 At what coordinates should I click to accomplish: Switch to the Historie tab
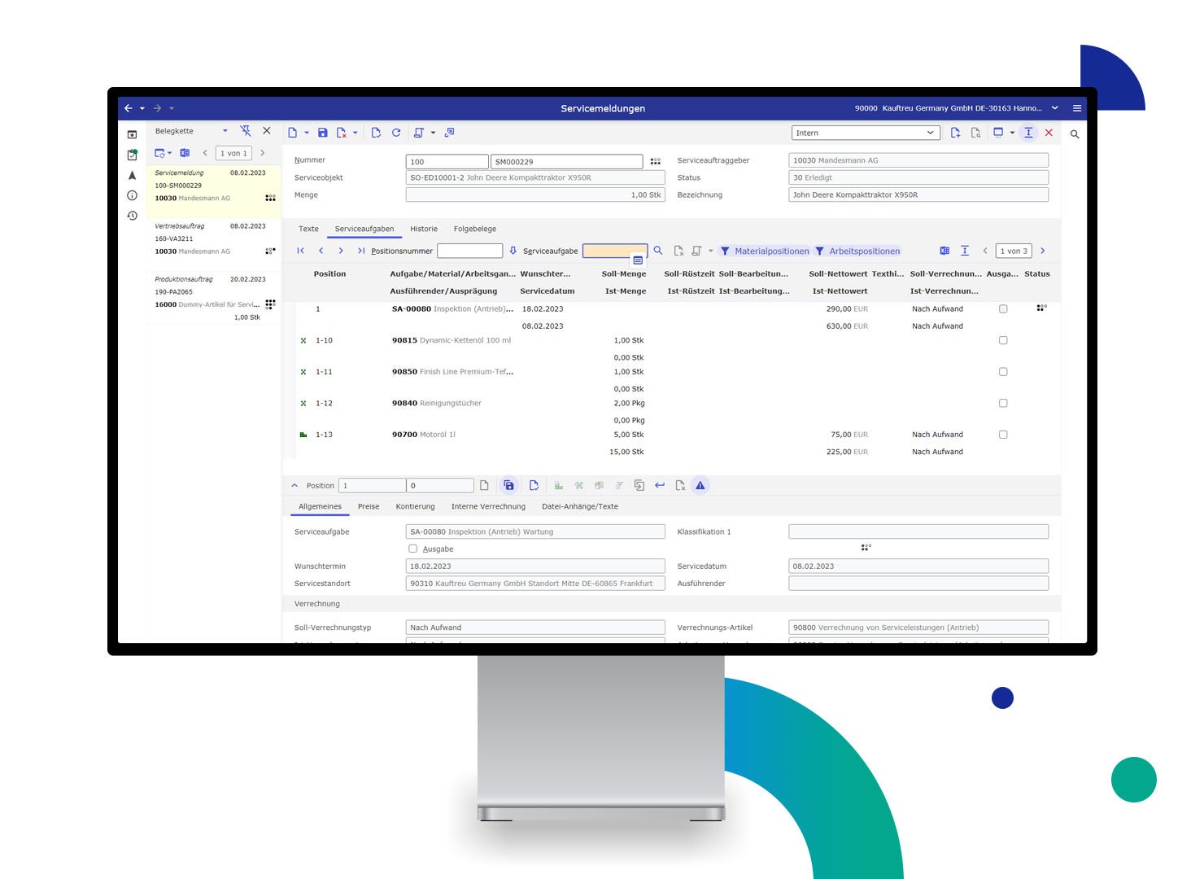(424, 230)
